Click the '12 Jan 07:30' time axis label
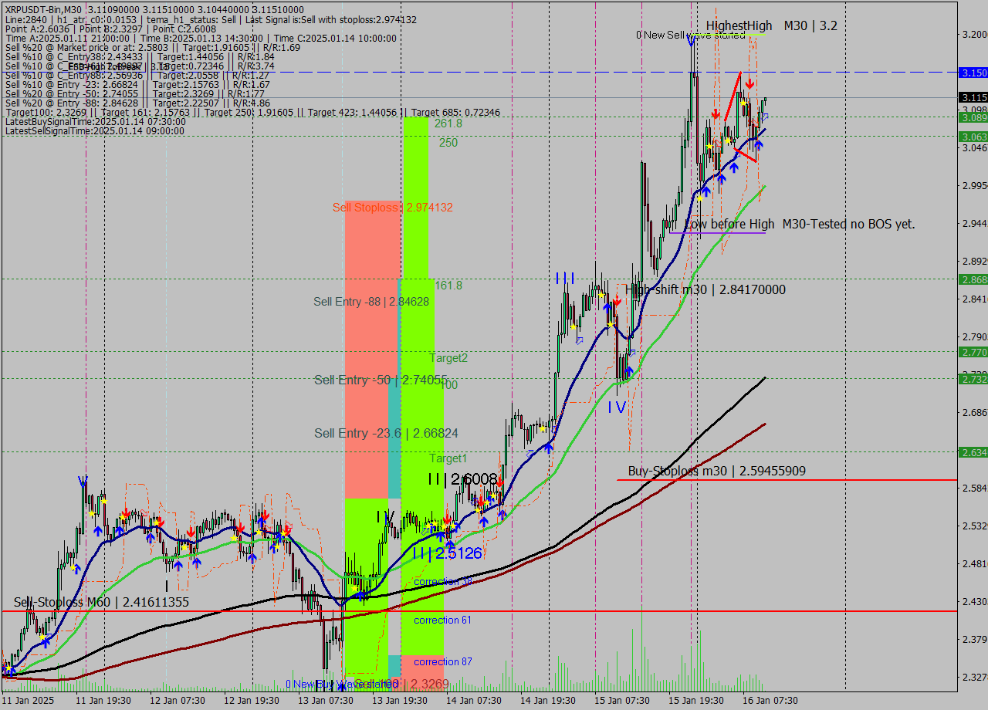The image size is (988, 710). (x=177, y=701)
